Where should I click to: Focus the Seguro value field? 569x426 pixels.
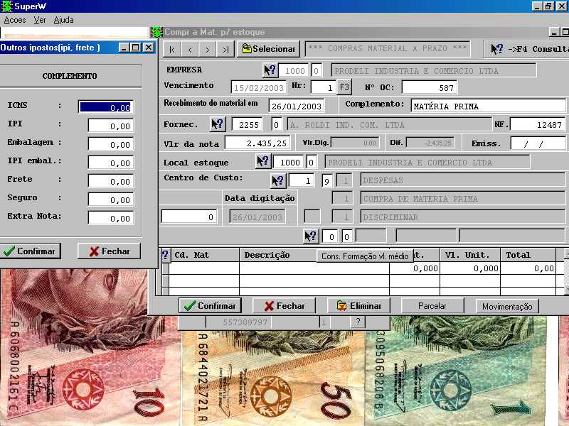111,200
